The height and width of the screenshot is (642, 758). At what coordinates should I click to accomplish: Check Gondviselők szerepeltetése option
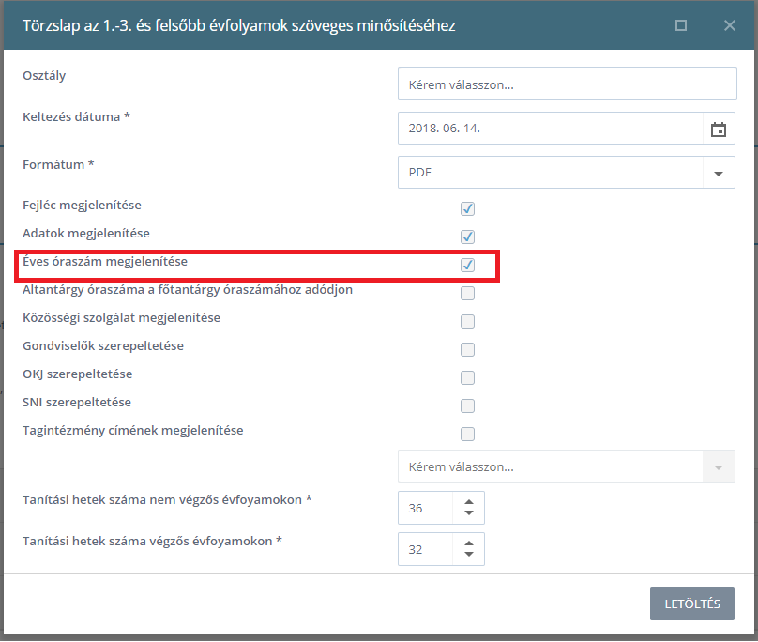pyautogui.click(x=467, y=349)
